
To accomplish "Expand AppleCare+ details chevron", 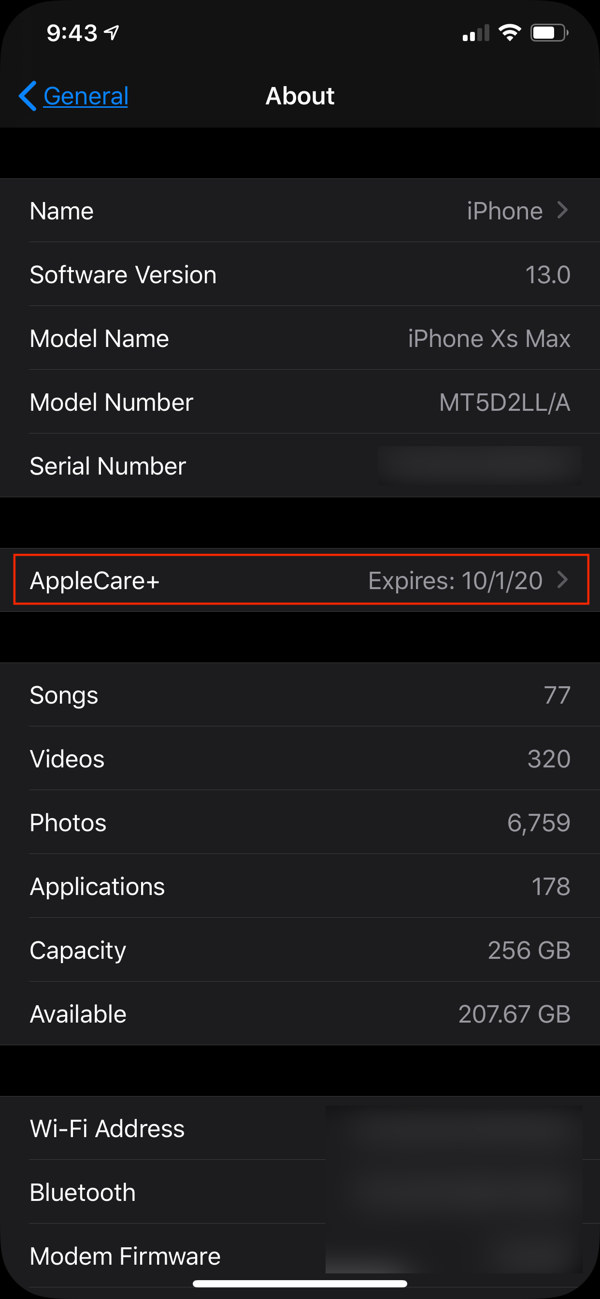I will (563, 580).
